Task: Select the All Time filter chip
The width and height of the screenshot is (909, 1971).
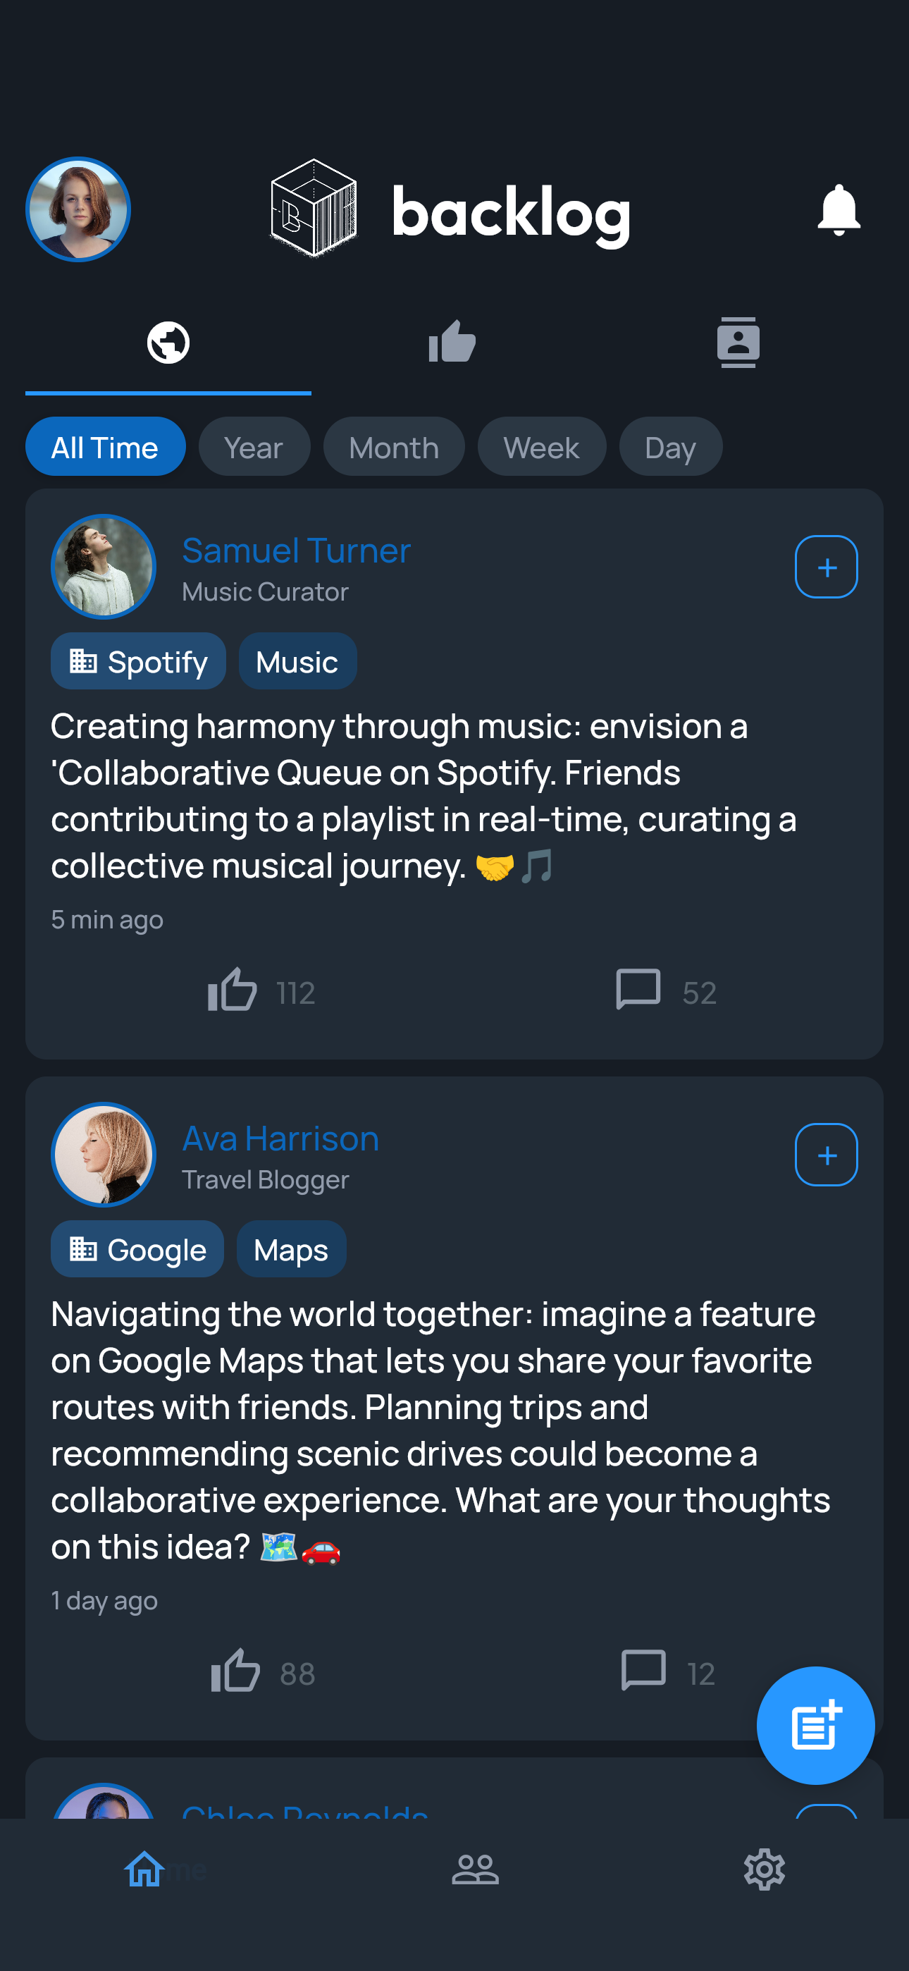Action: click(106, 447)
